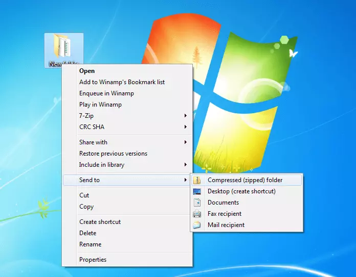This screenshot has height=277, width=356.
Task: Open Include in library entry
Action: coord(127,165)
